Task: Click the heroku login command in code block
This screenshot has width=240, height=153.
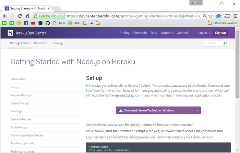Action: click(x=100, y=147)
